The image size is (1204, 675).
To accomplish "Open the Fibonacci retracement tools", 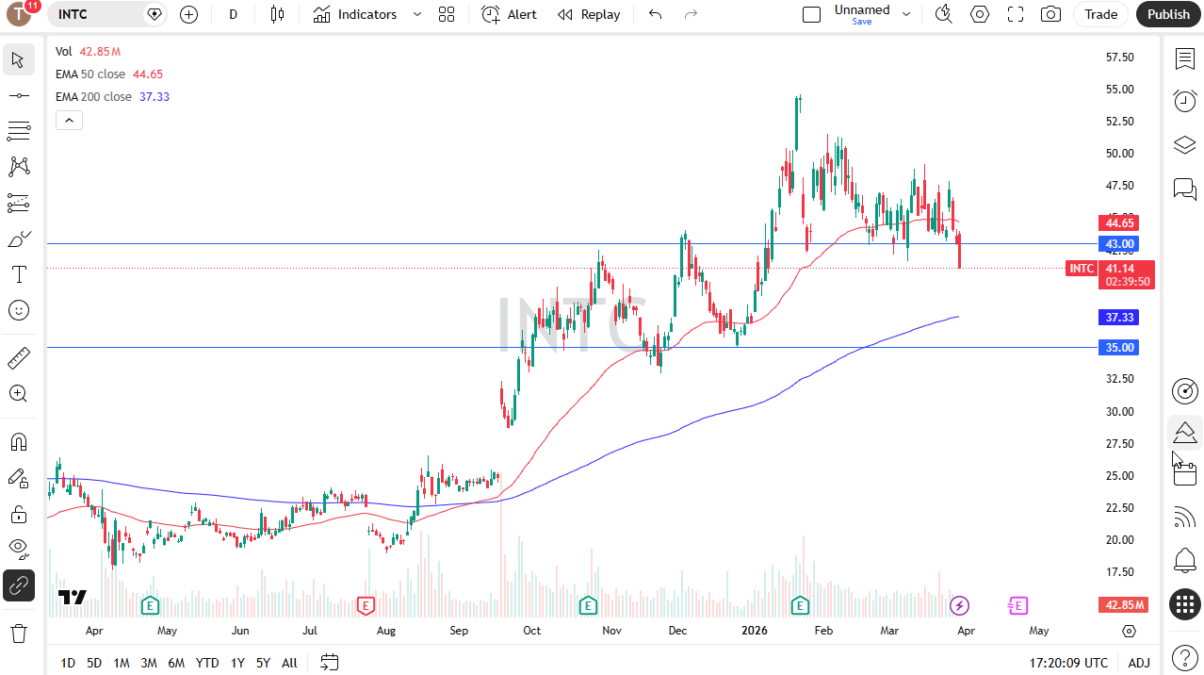I will 18,131.
